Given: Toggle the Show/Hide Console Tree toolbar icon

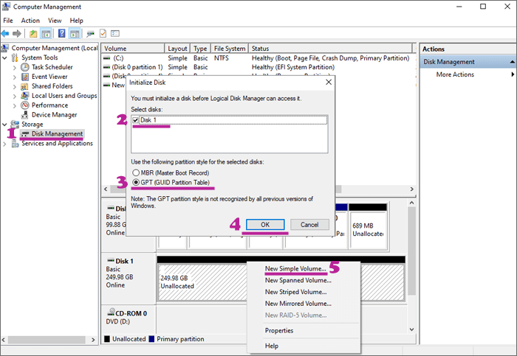Looking at the screenshot, I should pyautogui.click(x=46, y=34).
